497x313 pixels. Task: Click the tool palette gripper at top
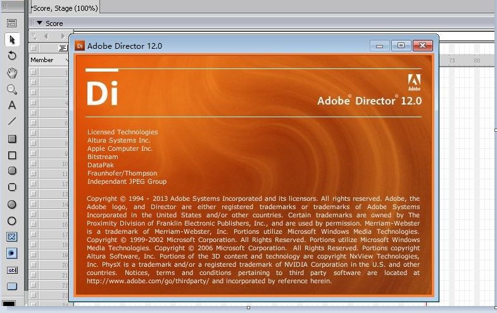click(5, 6)
